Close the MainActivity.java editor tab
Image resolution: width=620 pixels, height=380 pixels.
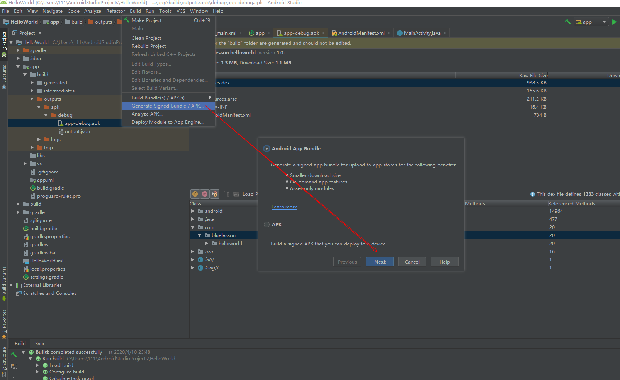(x=445, y=33)
